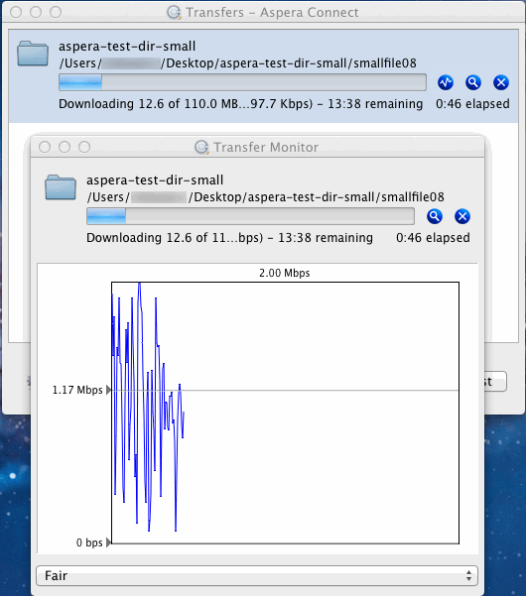The width and height of the screenshot is (526, 596).
Task: Close the Transfers - Aspera Connect window
Action: pyautogui.click(x=16, y=12)
